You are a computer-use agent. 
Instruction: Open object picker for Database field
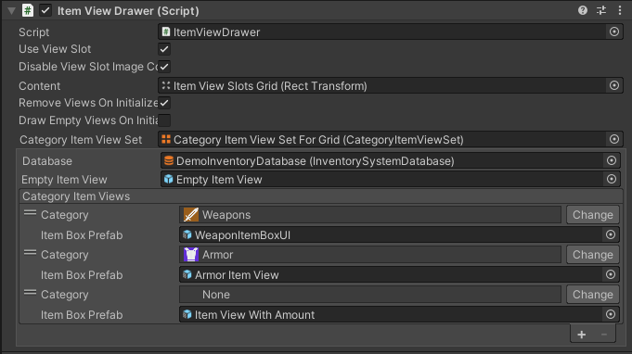[612, 160]
